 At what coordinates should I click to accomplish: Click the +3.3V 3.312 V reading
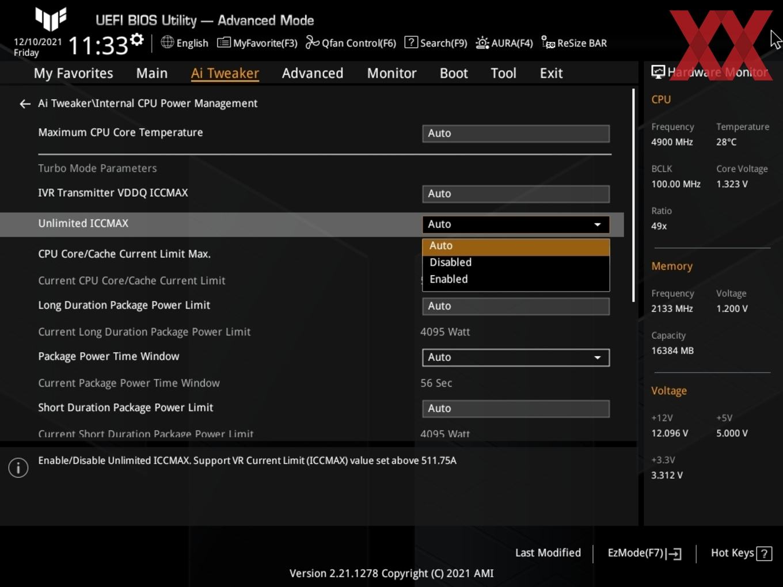point(667,475)
